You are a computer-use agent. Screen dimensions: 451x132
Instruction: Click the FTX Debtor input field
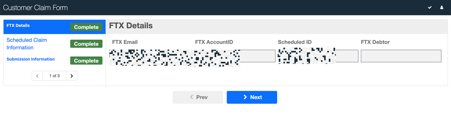point(401,56)
